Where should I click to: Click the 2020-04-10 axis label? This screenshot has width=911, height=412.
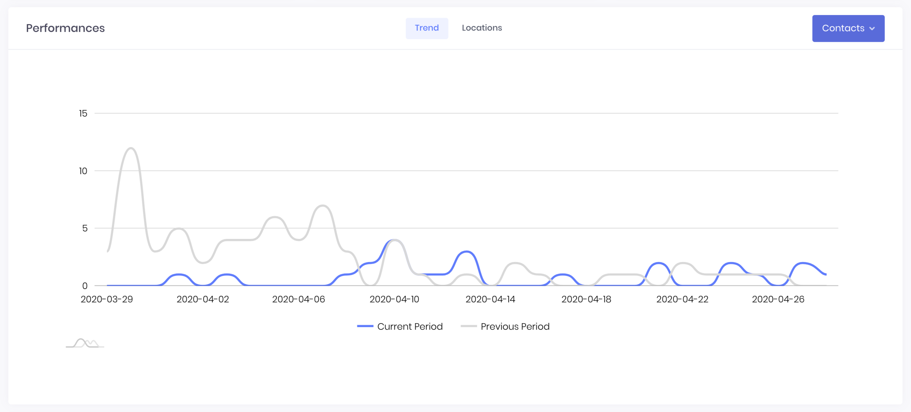(x=394, y=299)
